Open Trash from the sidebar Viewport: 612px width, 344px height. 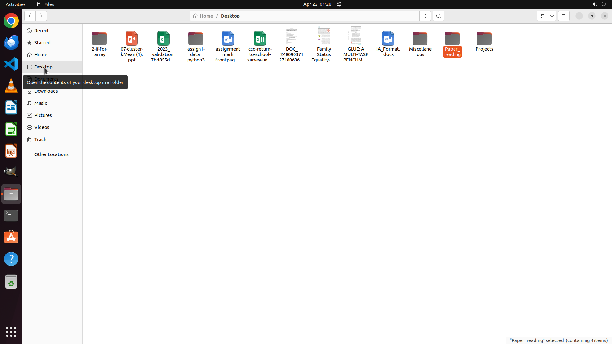40,140
